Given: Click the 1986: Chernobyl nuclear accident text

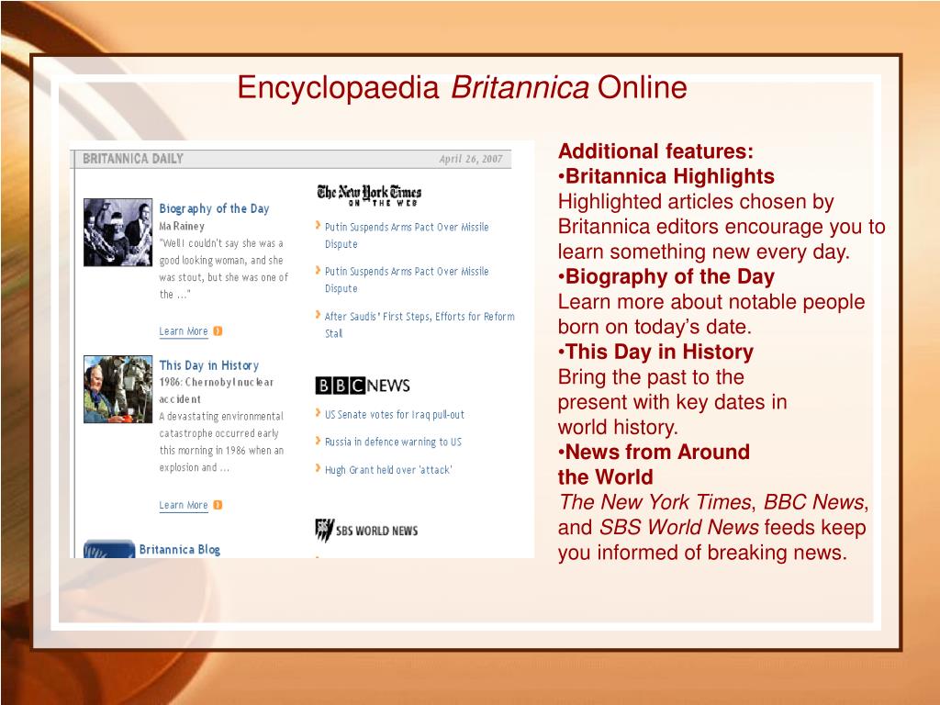Looking at the screenshot, I should [217, 390].
